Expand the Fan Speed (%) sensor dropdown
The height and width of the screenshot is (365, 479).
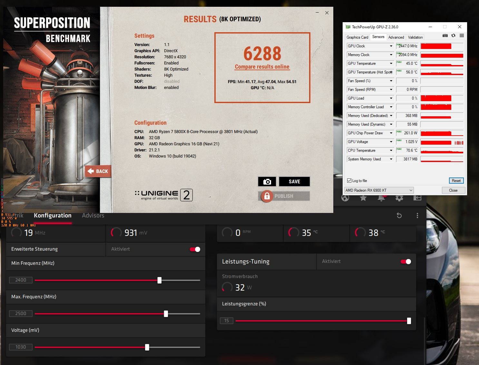point(391,81)
